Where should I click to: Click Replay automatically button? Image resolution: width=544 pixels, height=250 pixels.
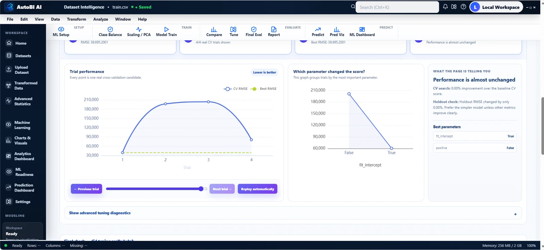(257, 189)
